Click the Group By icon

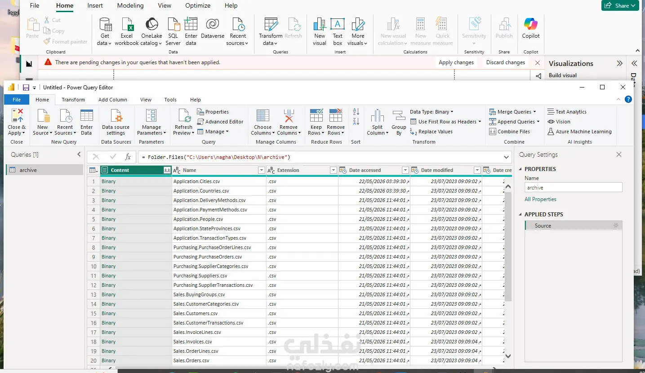tap(399, 116)
